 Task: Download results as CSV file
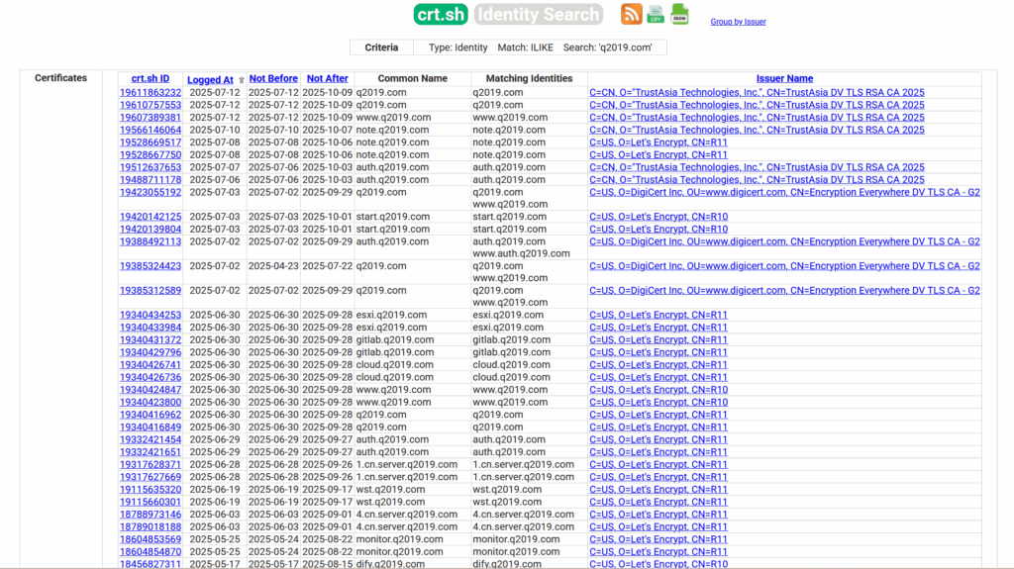(656, 14)
